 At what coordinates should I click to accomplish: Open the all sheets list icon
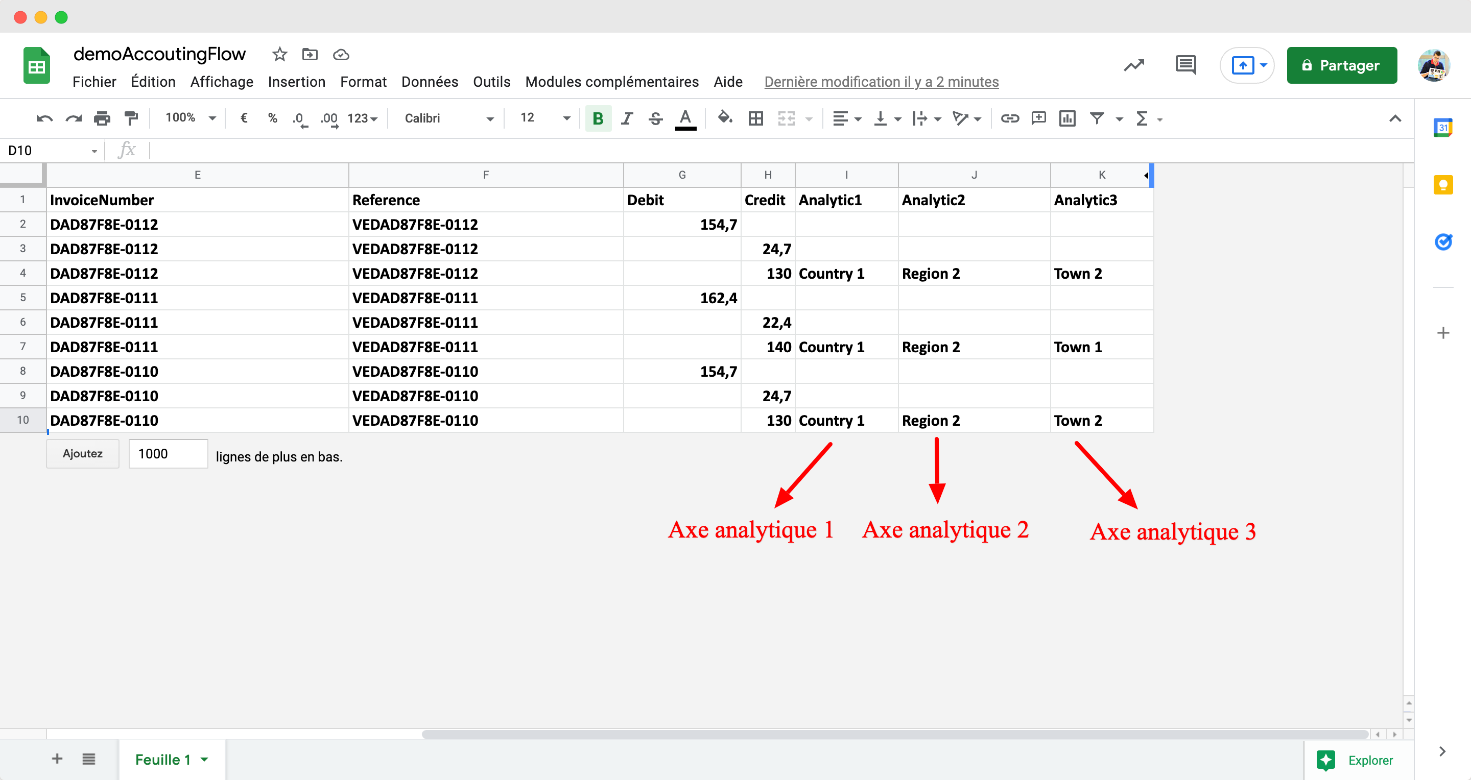[x=88, y=759]
